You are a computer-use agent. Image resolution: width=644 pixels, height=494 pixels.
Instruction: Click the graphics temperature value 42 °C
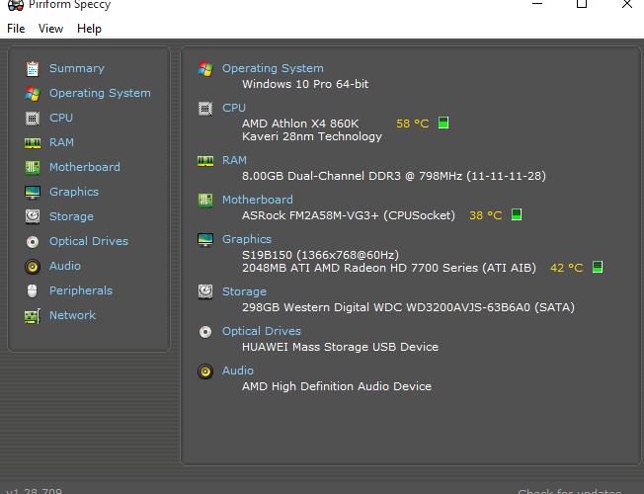[567, 268]
